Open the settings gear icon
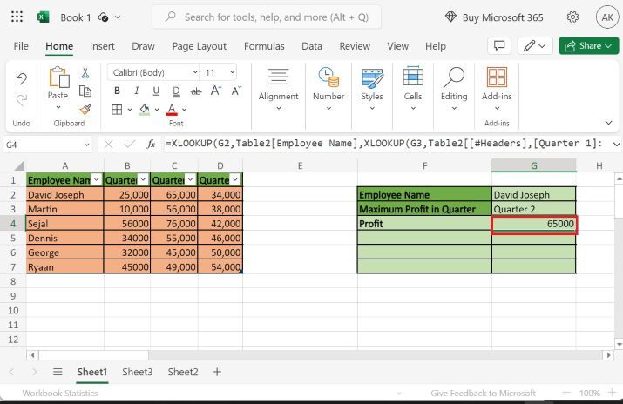623x404 pixels. 572,17
